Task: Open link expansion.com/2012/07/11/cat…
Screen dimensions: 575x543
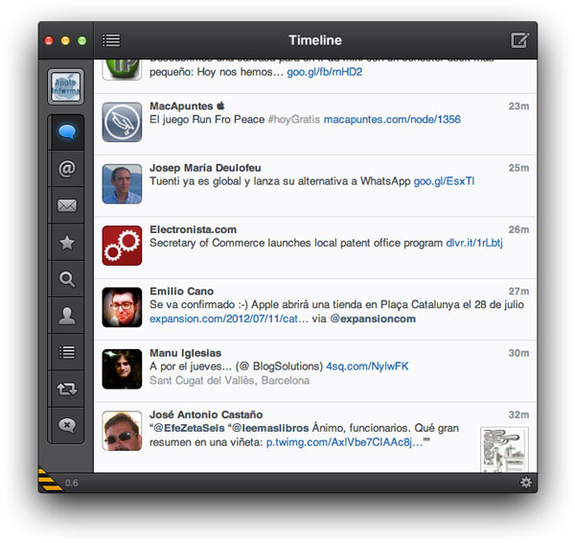Action: click(x=229, y=319)
